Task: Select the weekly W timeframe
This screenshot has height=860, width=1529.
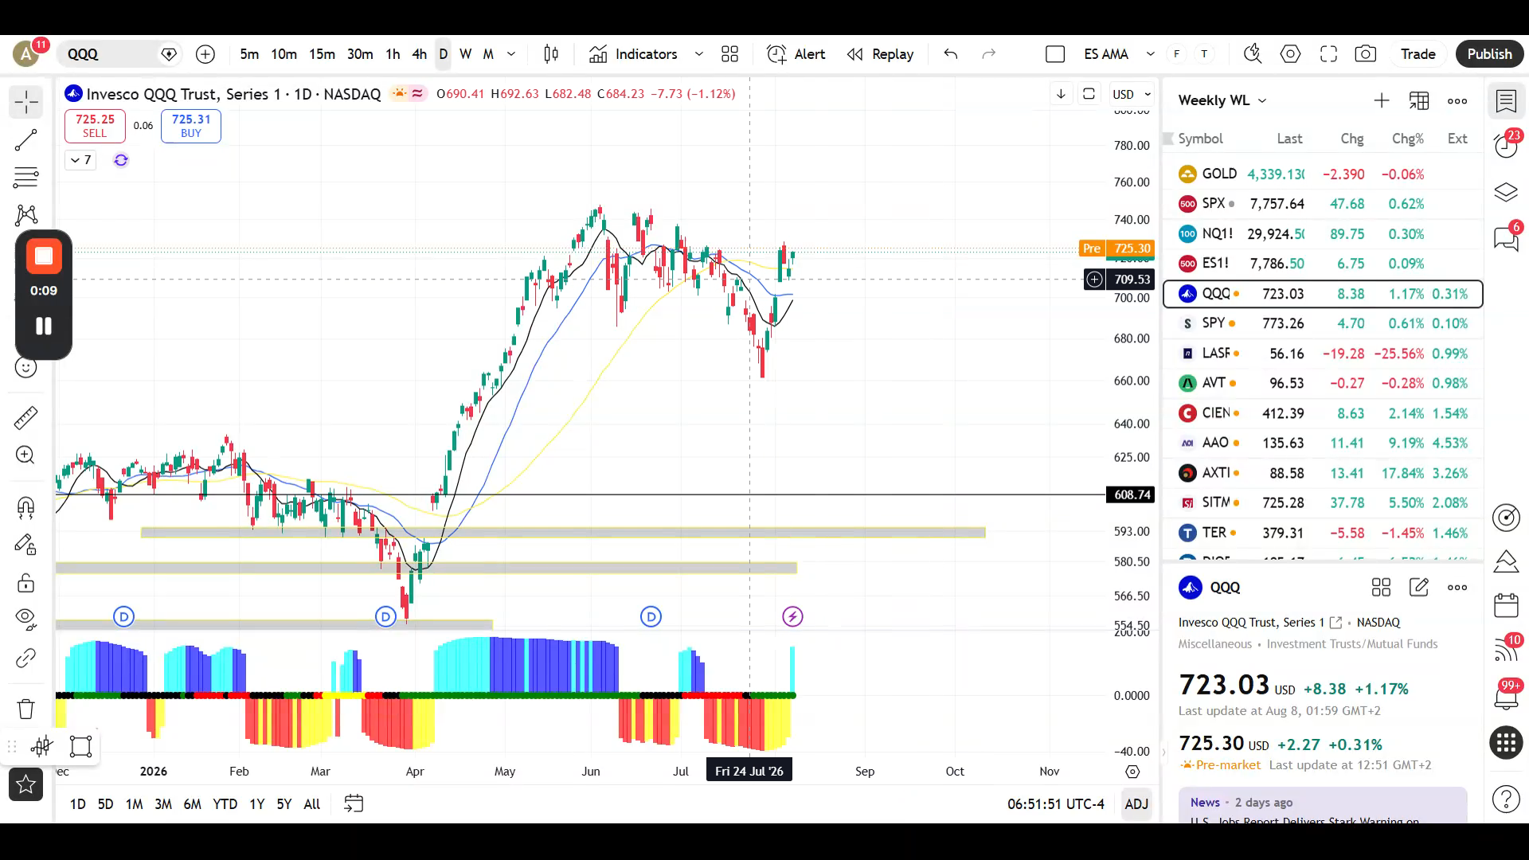Action: click(466, 54)
